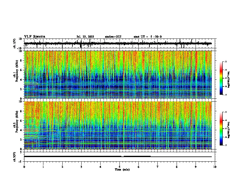Click the "1" time axis tick label
The width and height of the screenshot is (242, 187).
click(x=43, y=167)
